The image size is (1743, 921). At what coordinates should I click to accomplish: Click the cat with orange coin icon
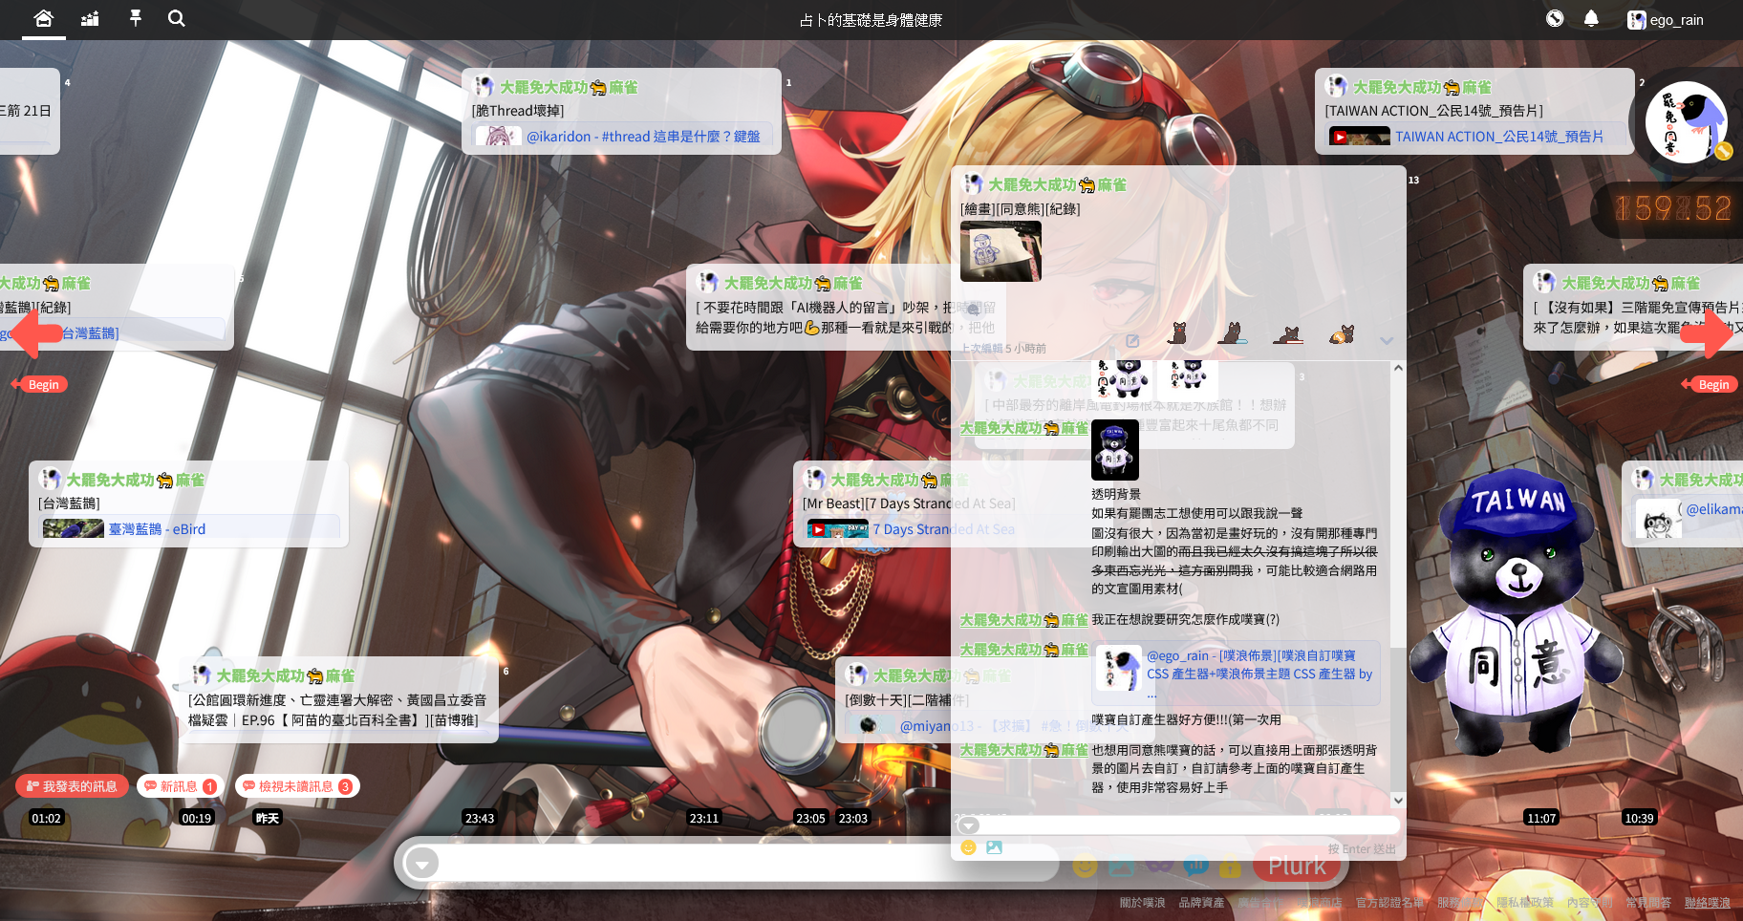coord(1342,333)
